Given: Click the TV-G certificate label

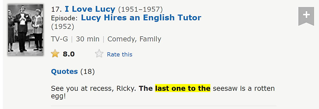Looking at the screenshot, I should [60, 39].
